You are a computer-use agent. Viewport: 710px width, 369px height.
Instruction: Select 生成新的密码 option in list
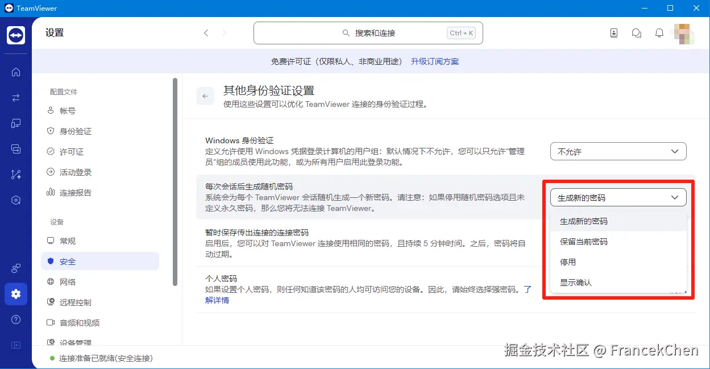click(x=618, y=221)
